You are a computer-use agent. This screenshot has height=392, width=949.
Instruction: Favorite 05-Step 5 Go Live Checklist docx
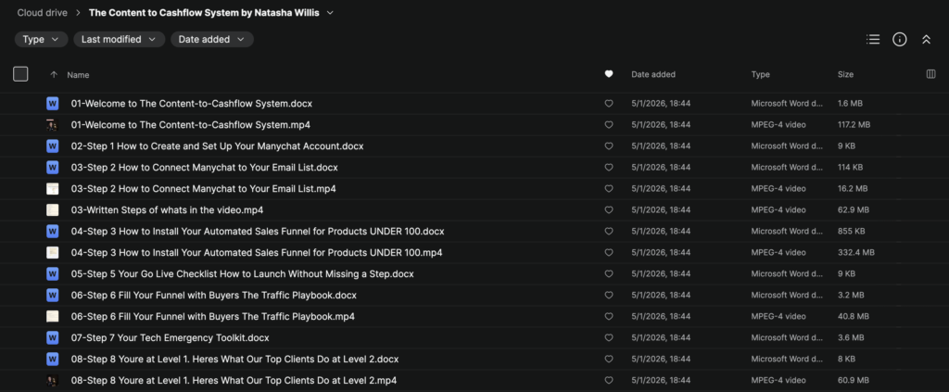(609, 273)
